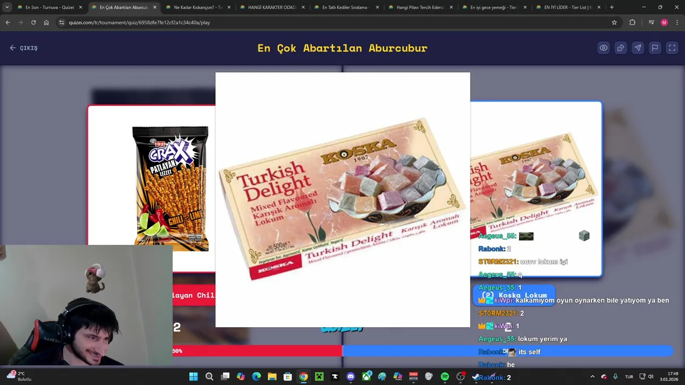Viewport: 685px width, 385px height.
Task: Reload the page
Action: coord(33,22)
